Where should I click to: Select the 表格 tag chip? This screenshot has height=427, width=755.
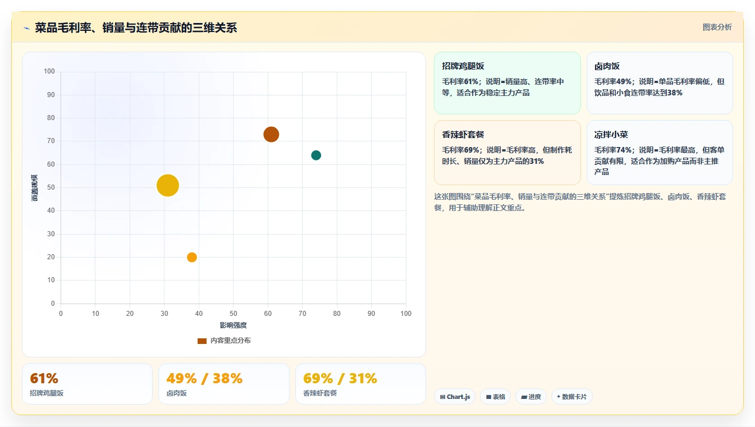tap(496, 397)
